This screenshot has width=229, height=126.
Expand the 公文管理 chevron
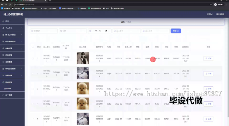tap(21, 62)
